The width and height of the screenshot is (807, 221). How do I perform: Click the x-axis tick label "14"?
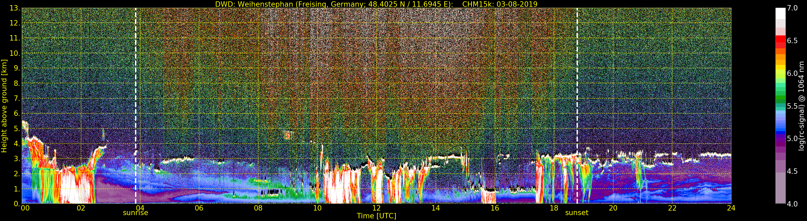435,208
